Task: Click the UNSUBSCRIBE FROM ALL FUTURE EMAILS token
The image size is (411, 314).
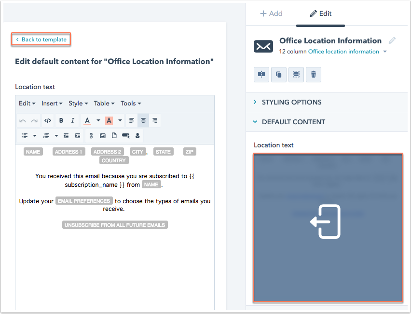Action: (x=115, y=225)
